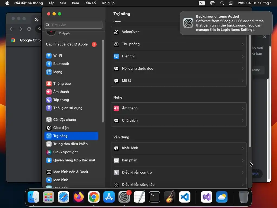Open the Hiển thị display row
Image resolution: width=277 pixels, height=208 pixels.
[179, 56]
